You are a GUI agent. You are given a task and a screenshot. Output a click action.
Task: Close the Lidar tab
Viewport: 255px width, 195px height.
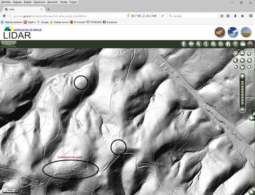[41, 9]
